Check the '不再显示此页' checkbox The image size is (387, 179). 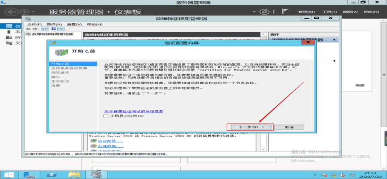[106, 116]
